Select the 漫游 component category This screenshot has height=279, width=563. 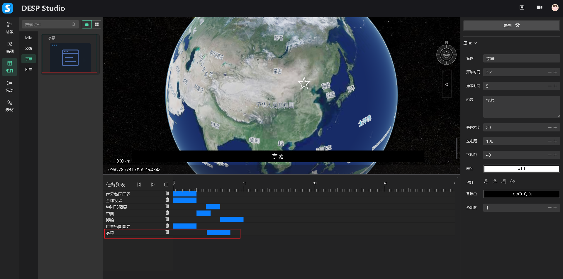29,48
